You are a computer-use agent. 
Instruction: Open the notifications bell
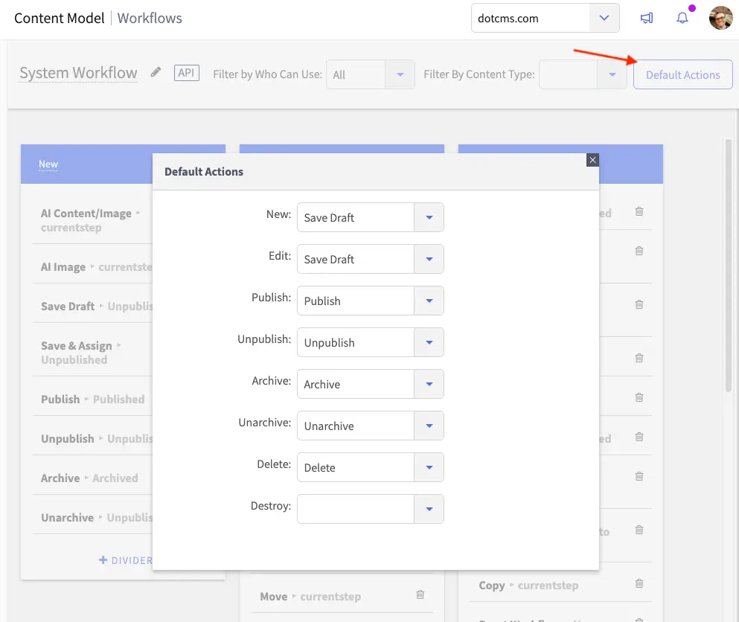[682, 19]
